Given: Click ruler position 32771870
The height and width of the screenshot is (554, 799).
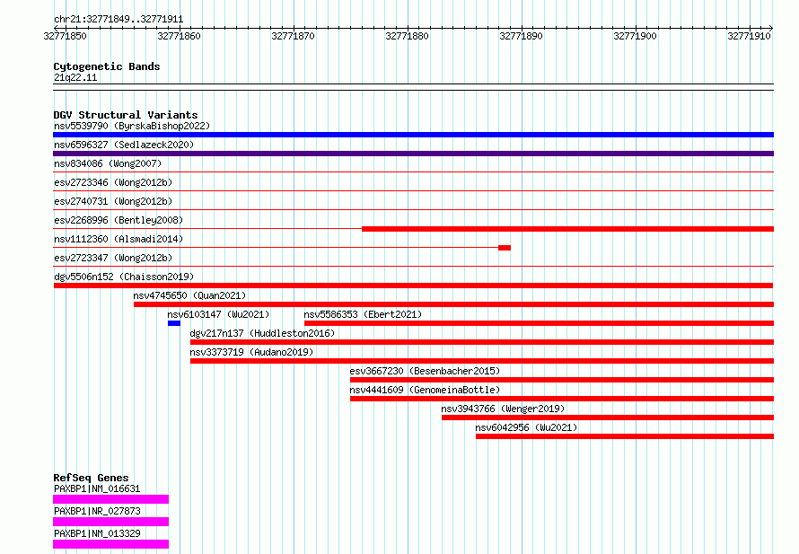Looking at the screenshot, I should click(293, 36).
